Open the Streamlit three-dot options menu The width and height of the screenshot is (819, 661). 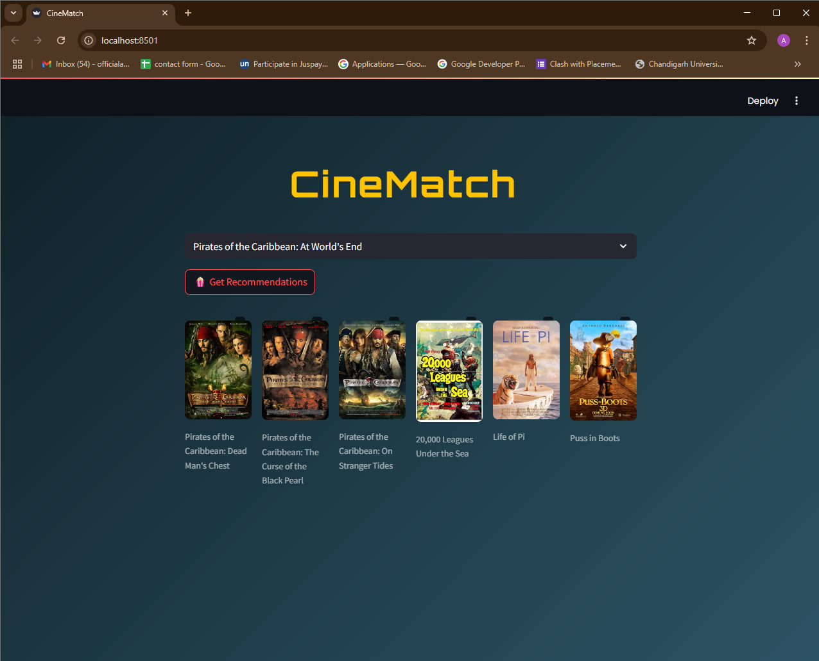point(797,101)
